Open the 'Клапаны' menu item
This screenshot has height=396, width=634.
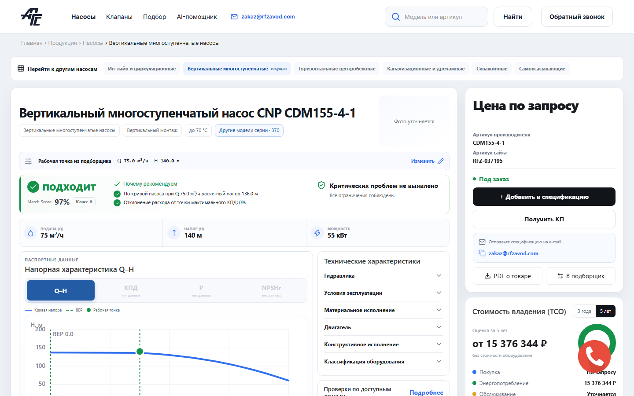119,17
